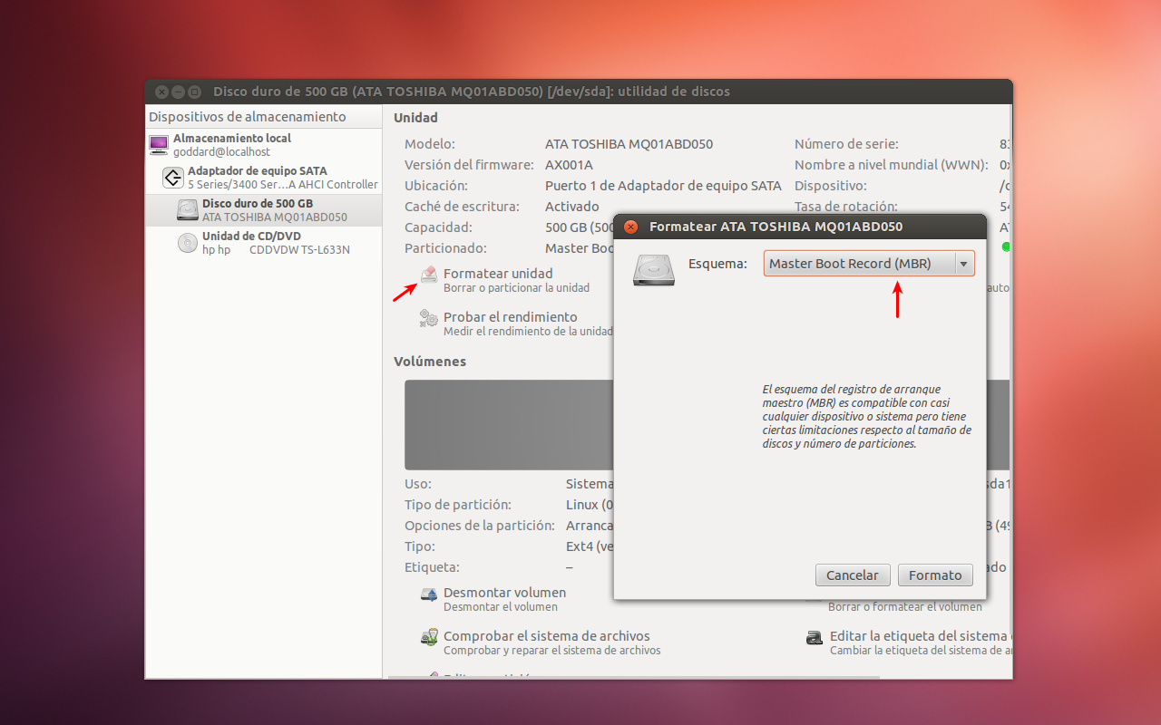Click the horizontal scrollbar at window bottom
Screen dimensions: 1161x725
(635, 675)
